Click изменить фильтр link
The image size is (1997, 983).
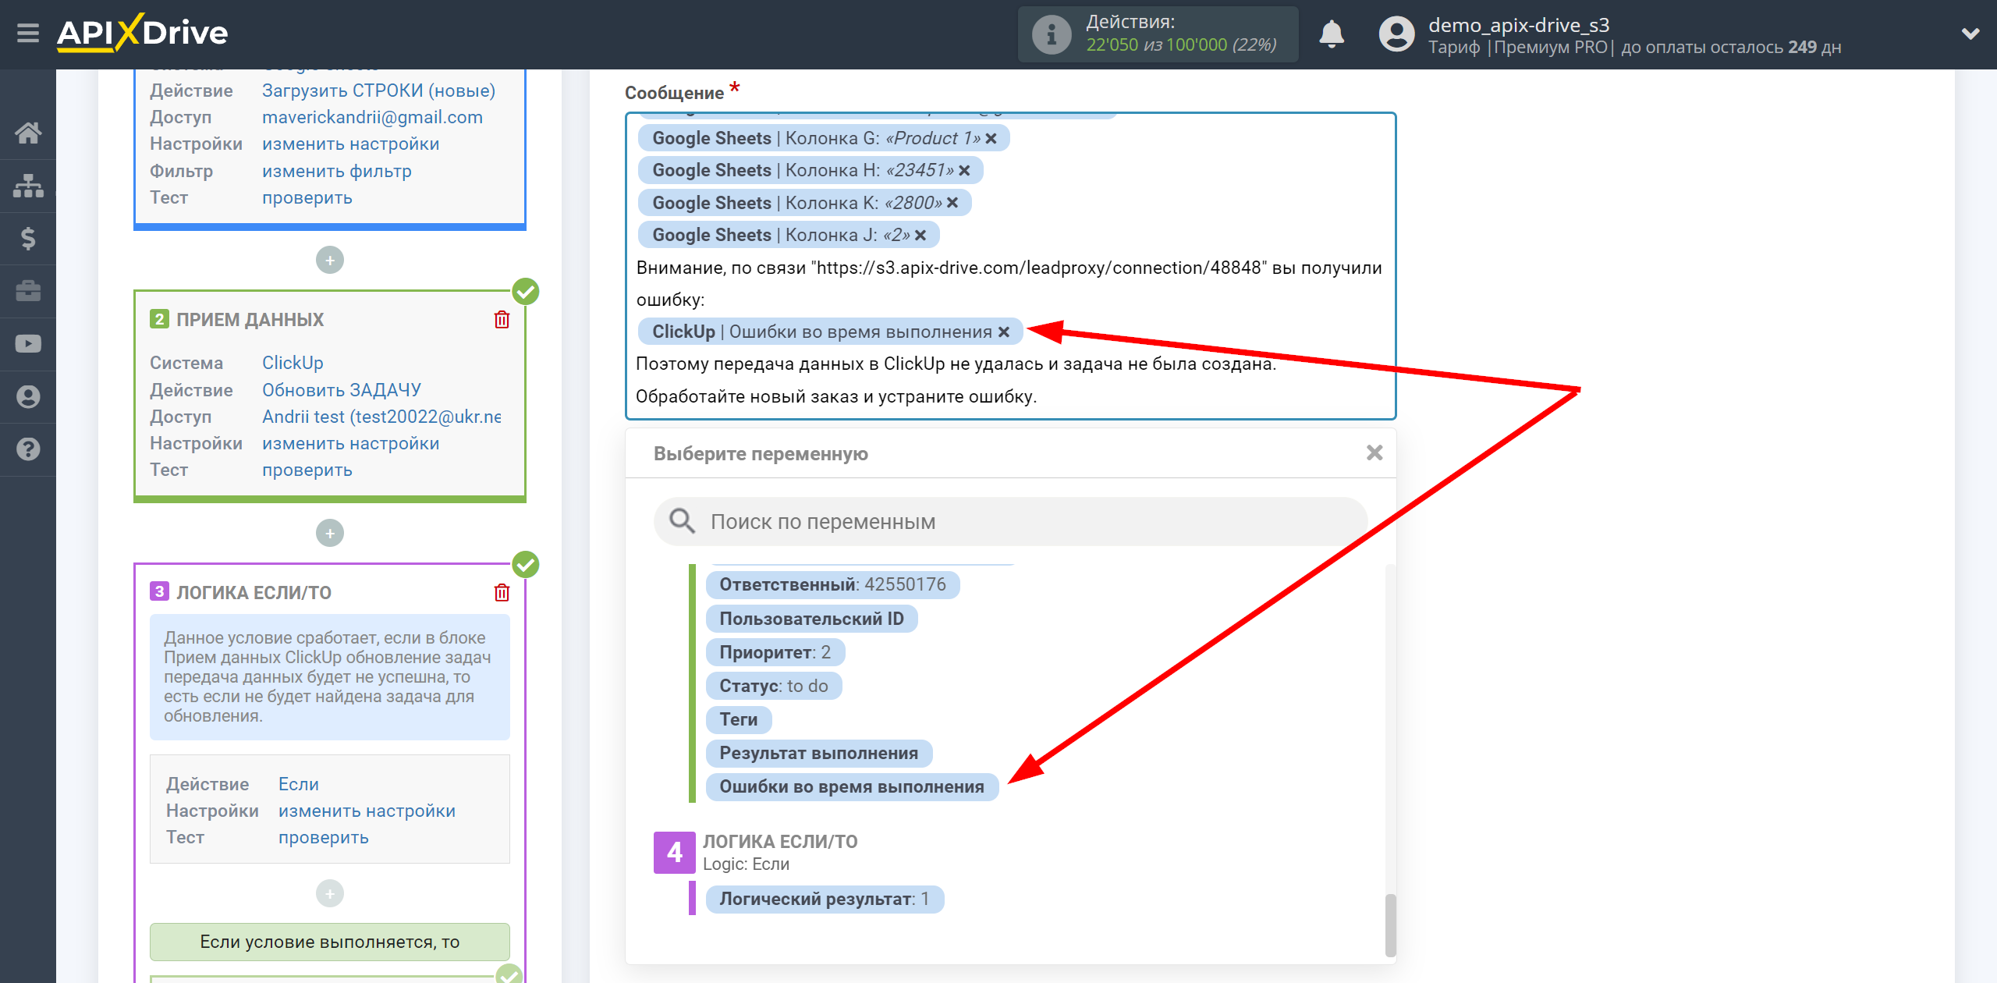pos(336,171)
